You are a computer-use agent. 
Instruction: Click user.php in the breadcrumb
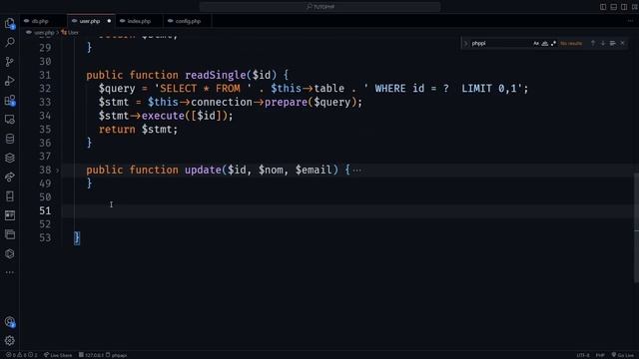click(x=44, y=33)
